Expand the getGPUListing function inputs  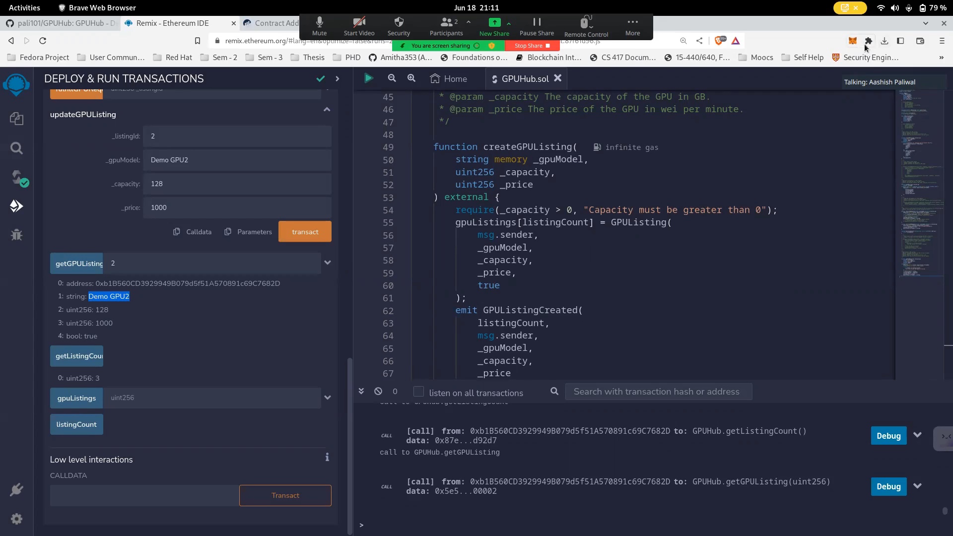pyautogui.click(x=327, y=263)
